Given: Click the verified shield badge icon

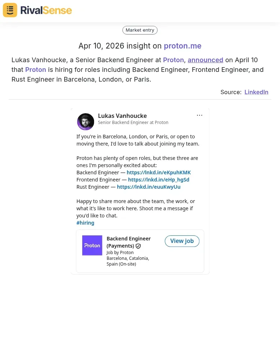Looking at the screenshot, I should (x=138, y=246).
